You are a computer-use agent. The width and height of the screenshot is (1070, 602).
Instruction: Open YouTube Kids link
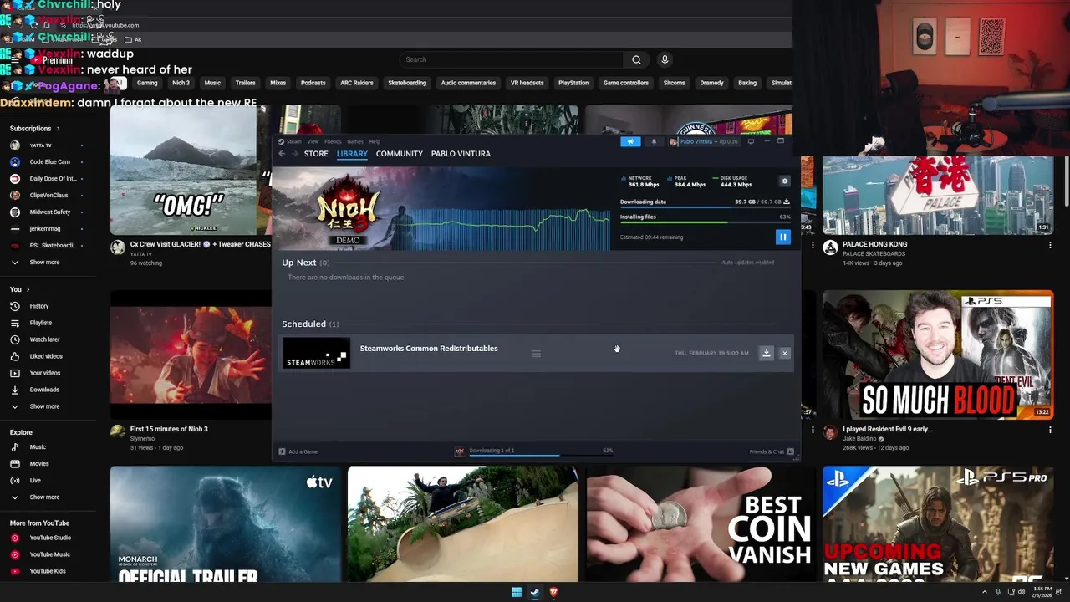pyautogui.click(x=48, y=571)
